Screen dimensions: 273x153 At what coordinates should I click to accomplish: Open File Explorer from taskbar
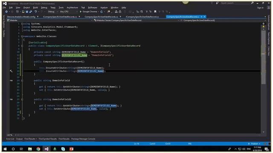30,149
